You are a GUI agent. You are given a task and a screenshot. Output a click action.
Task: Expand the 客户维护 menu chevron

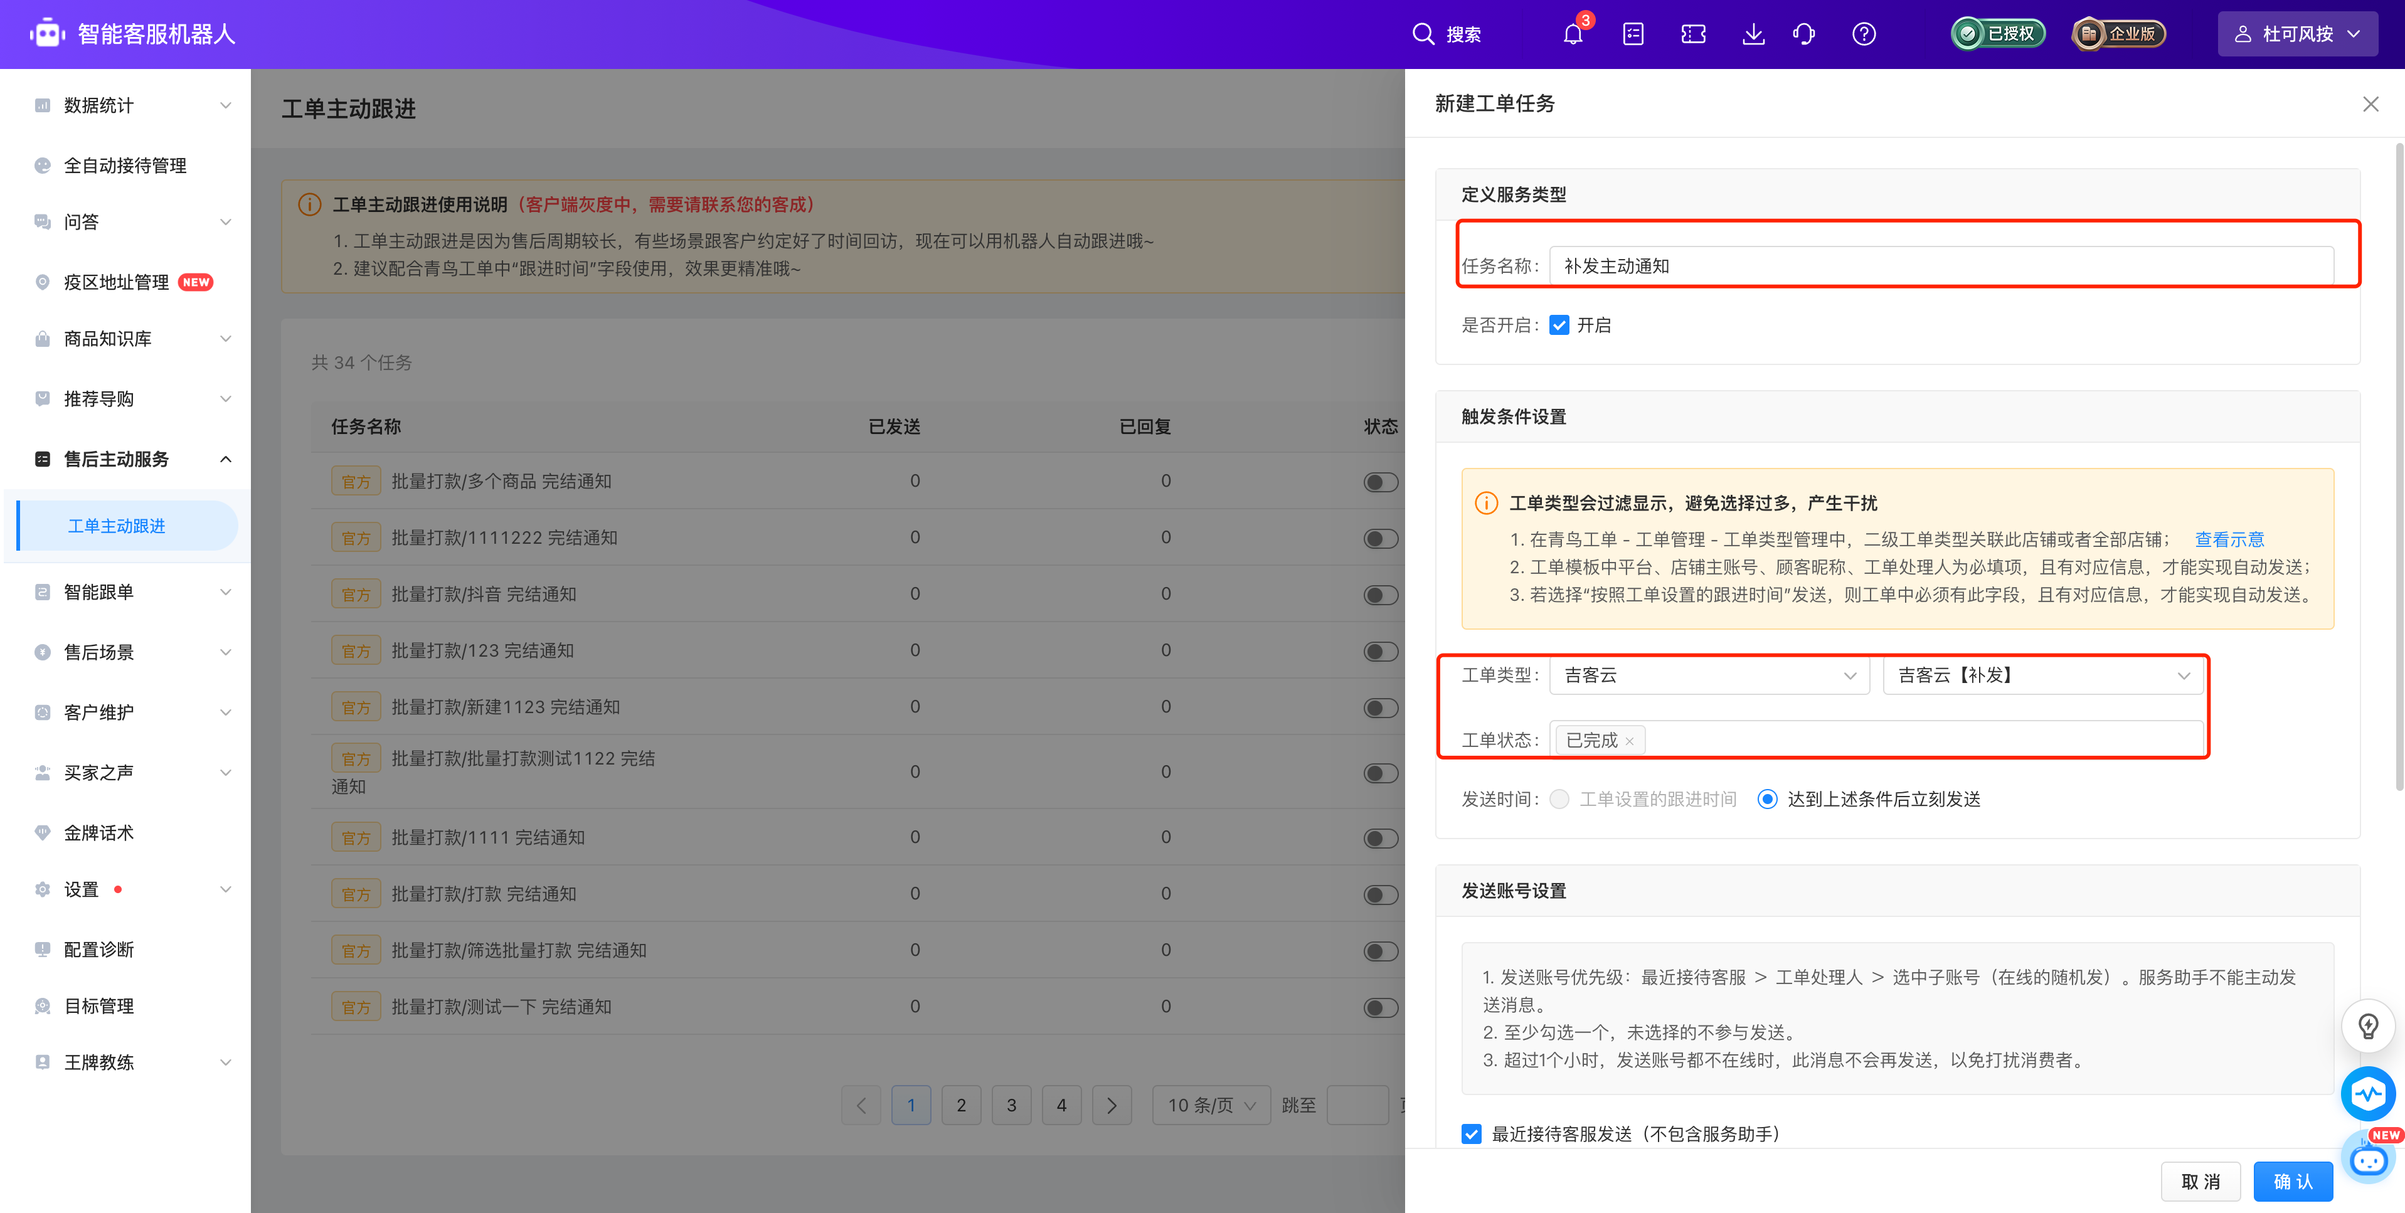coord(225,712)
